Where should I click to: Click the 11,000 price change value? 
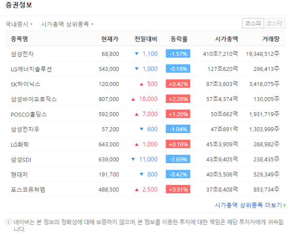(x=148, y=159)
